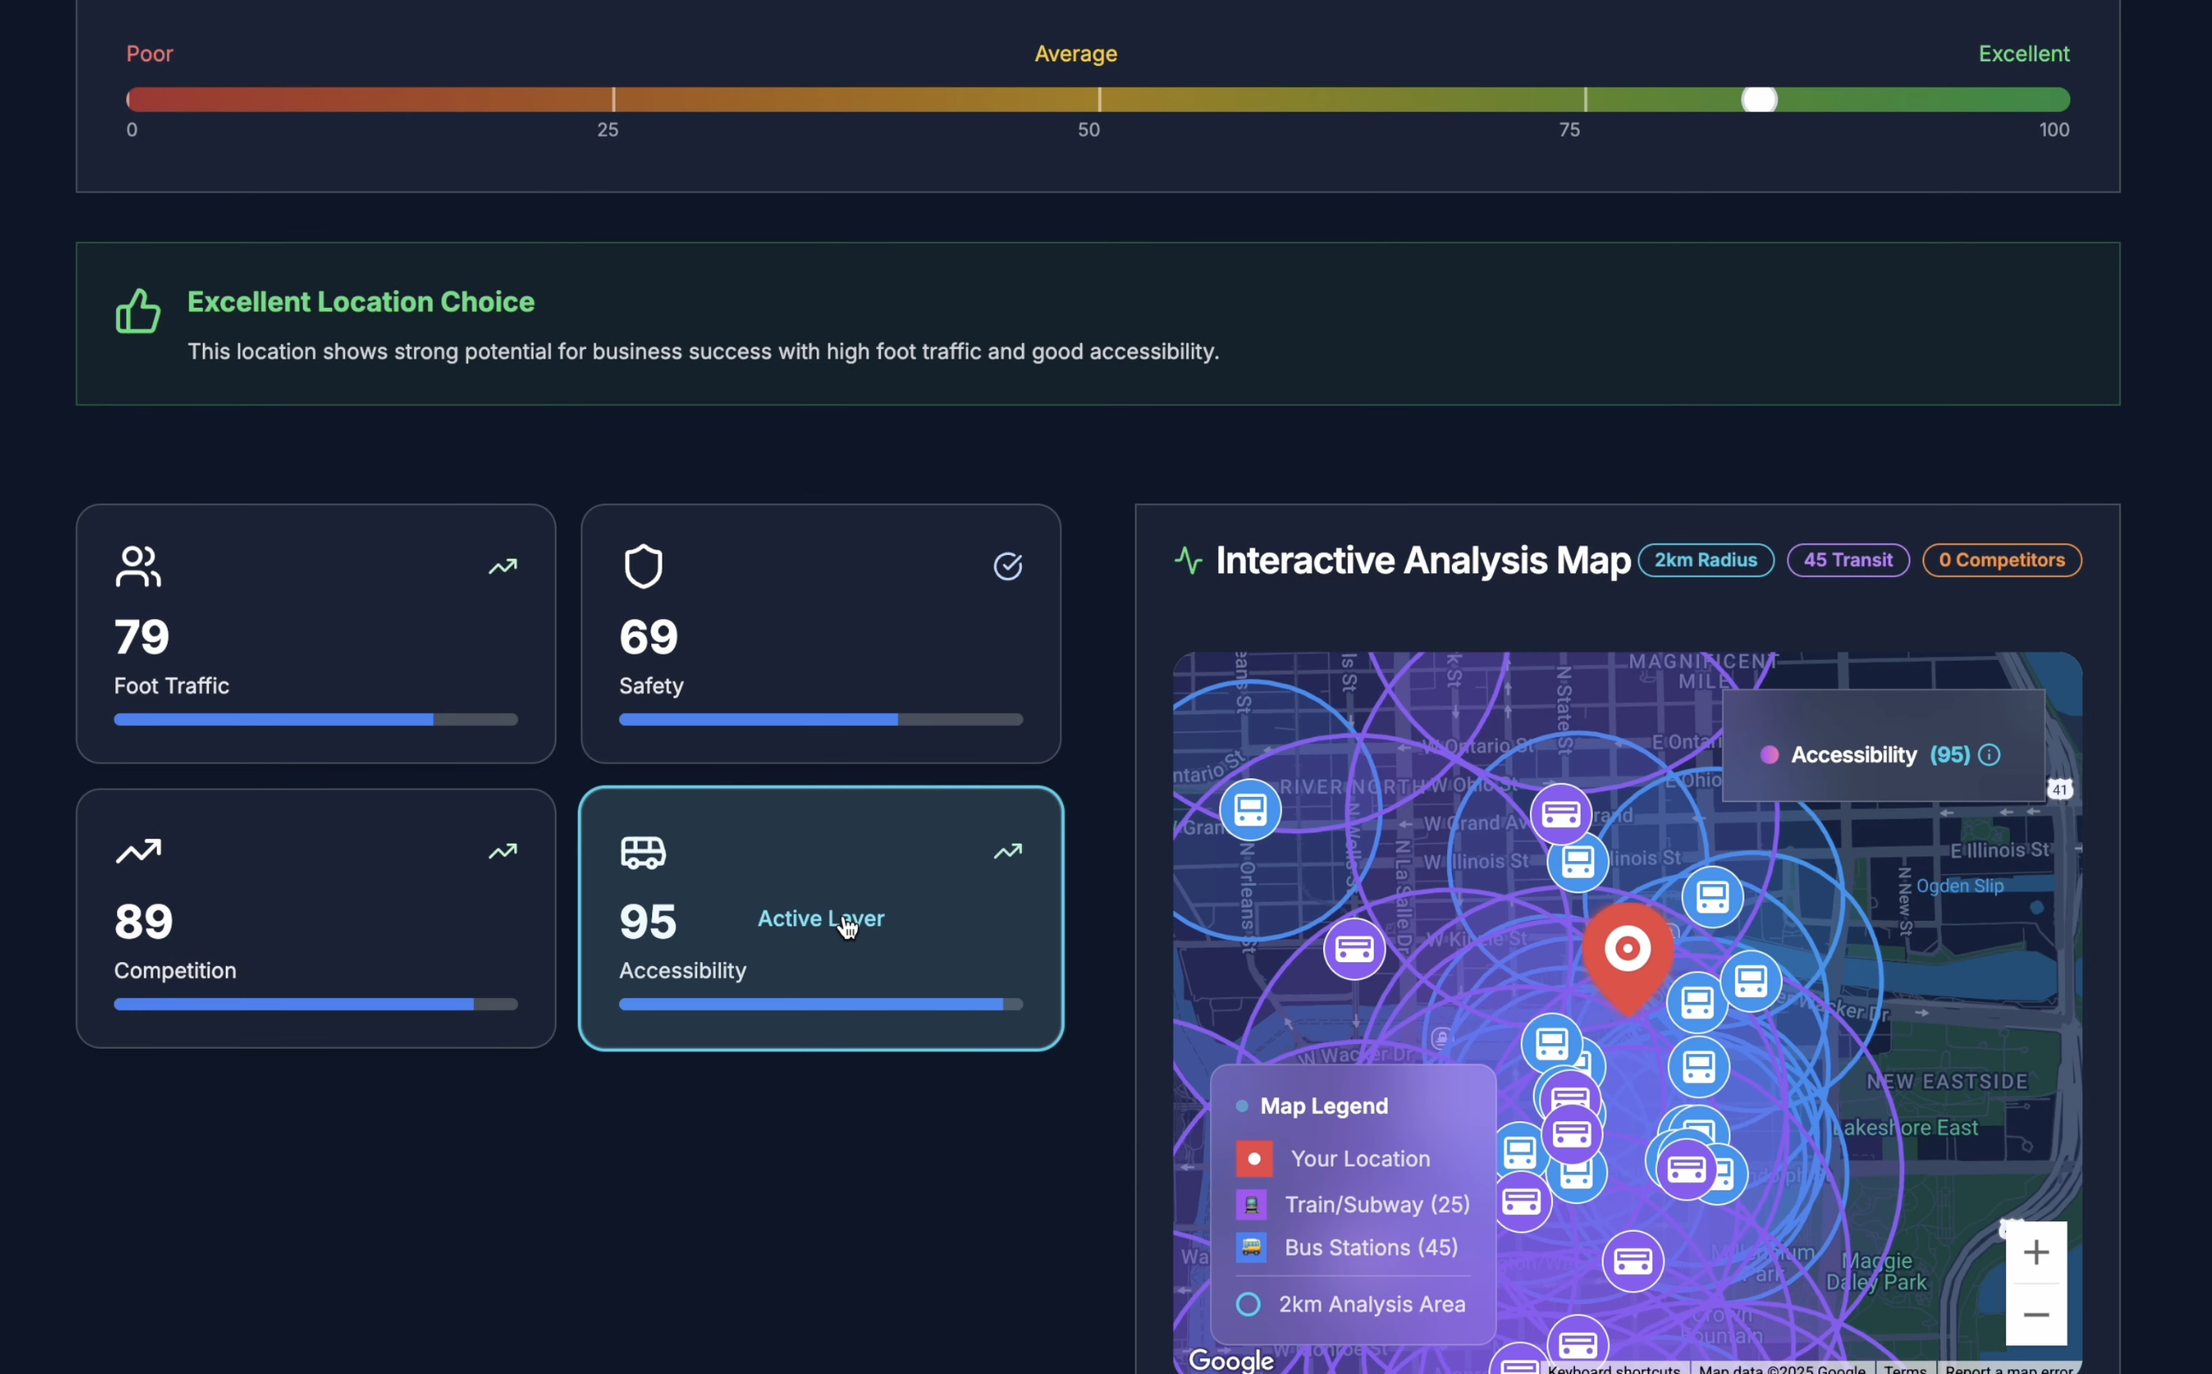The width and height of the screenshot is (2212, 1374).
Task: Click the white score slider handle
Action: pos(1759,100)
